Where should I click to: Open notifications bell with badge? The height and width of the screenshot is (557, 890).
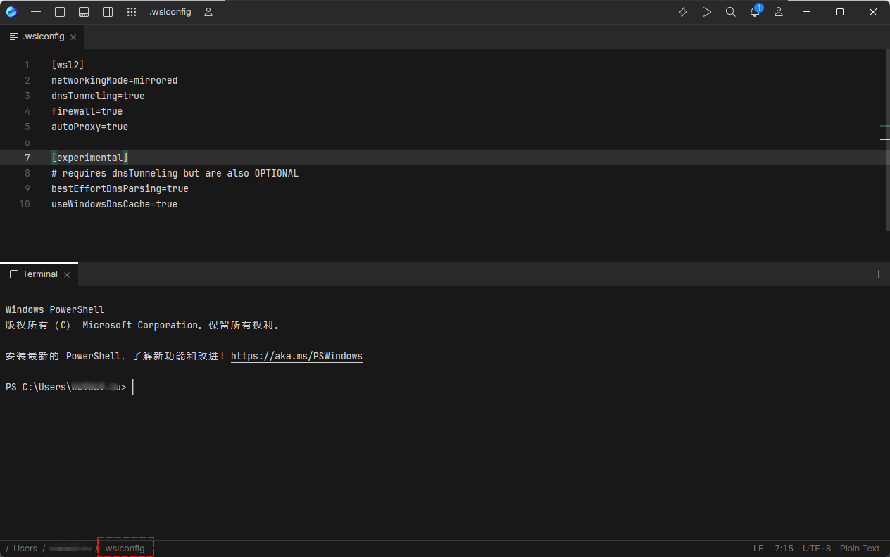point(755,12)
